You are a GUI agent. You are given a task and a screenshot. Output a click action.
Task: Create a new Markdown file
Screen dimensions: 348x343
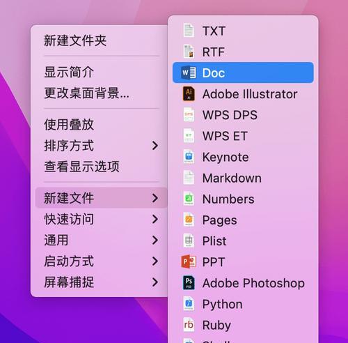[x=243, y=178]
